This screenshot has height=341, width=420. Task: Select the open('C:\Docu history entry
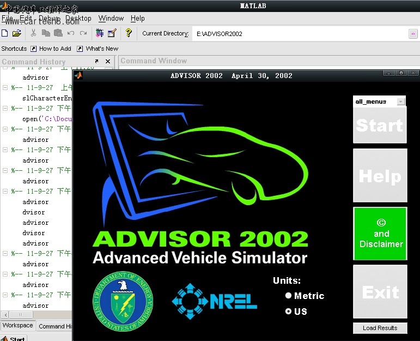point(47,119)
